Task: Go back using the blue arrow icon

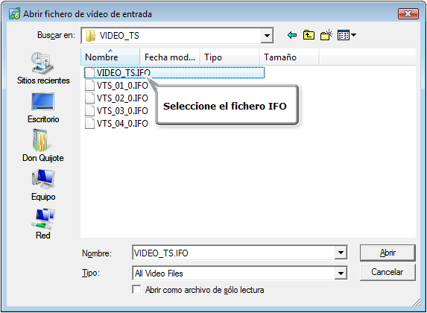Action: (291, 35)
